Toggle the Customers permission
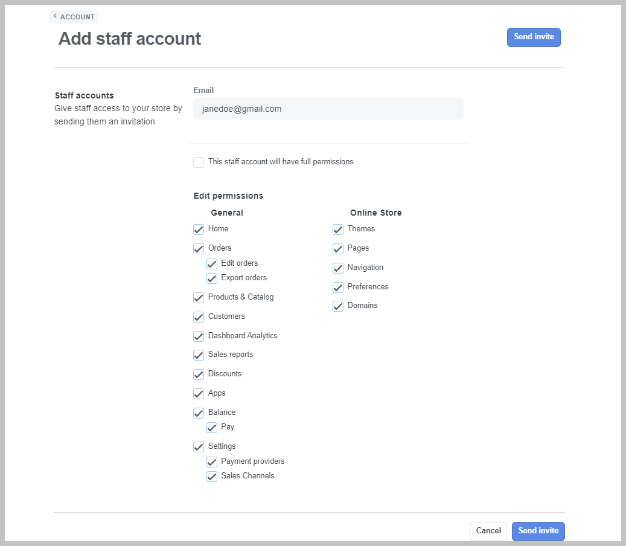This screenshot has width=626, height=546. [x=199, y=316]
